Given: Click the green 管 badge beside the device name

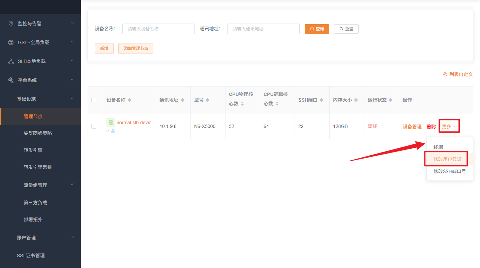Looking at the screenshot, I should point(111,122).
